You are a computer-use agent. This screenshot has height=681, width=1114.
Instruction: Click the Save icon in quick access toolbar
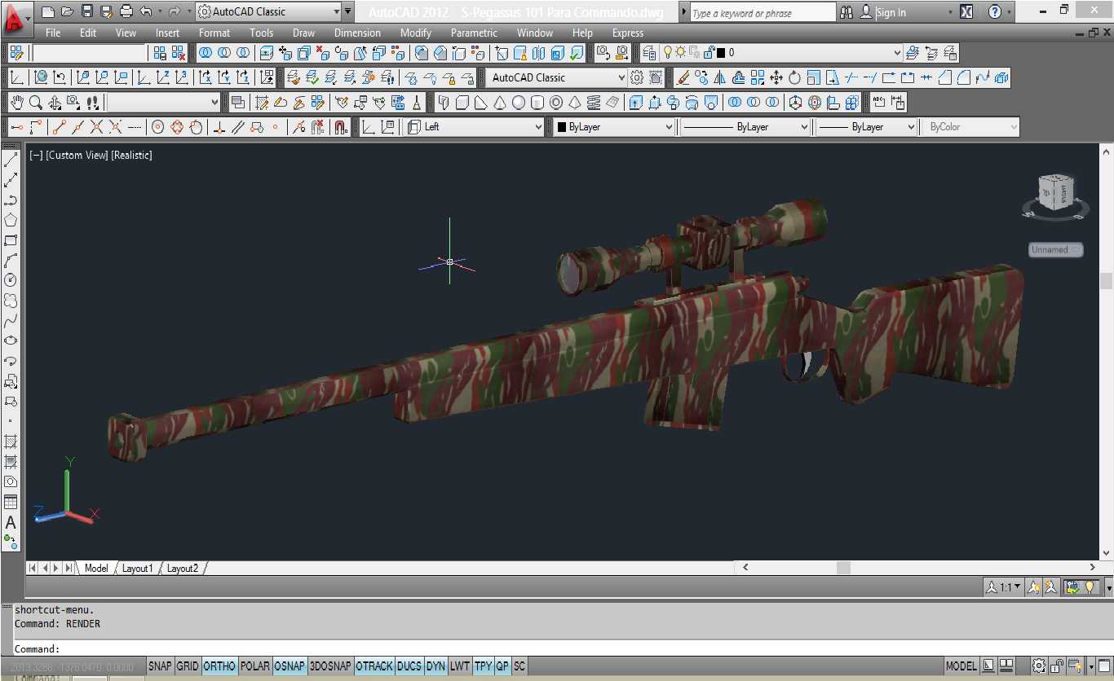(x=86, y=11)
